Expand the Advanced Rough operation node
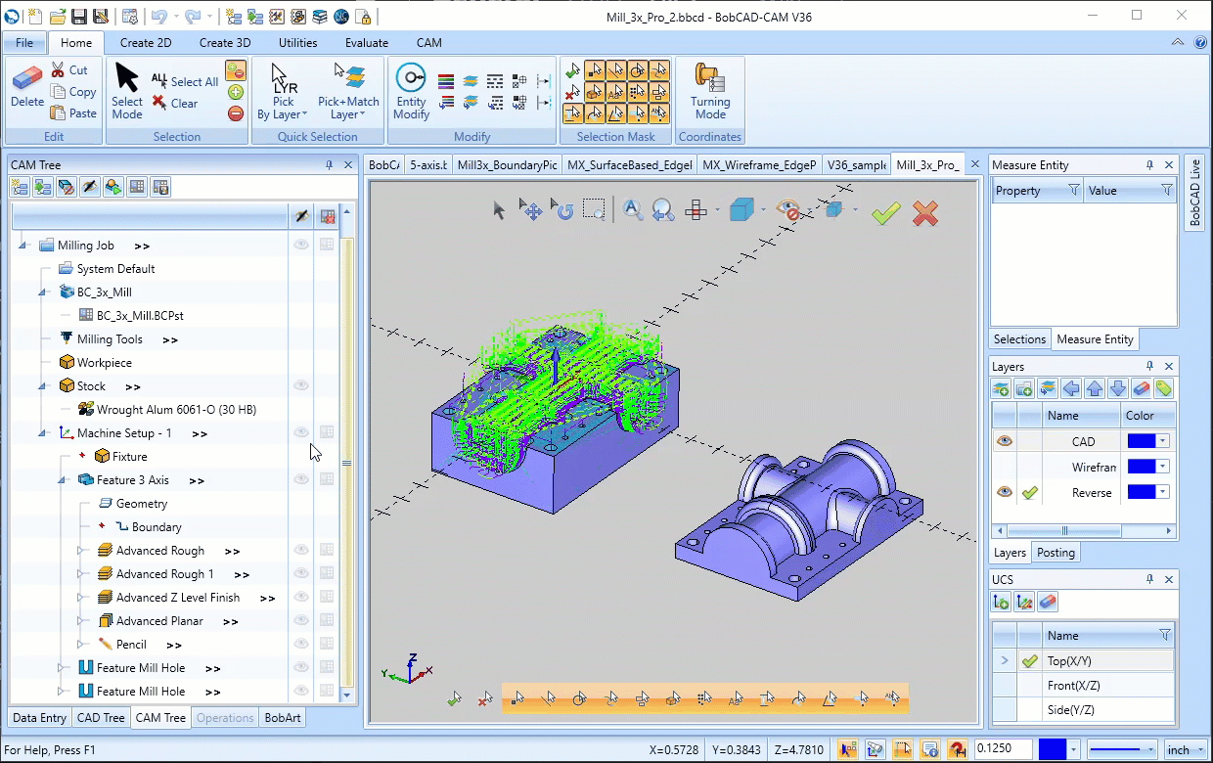This screenshot has width=1213, height=763. point(81,551)
